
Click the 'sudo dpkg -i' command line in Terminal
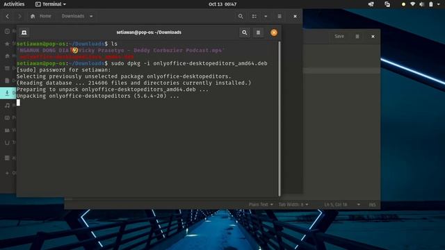142,63
